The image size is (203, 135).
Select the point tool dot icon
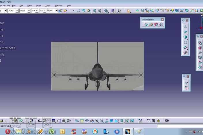pyautogui.click(x=74, y=11)
